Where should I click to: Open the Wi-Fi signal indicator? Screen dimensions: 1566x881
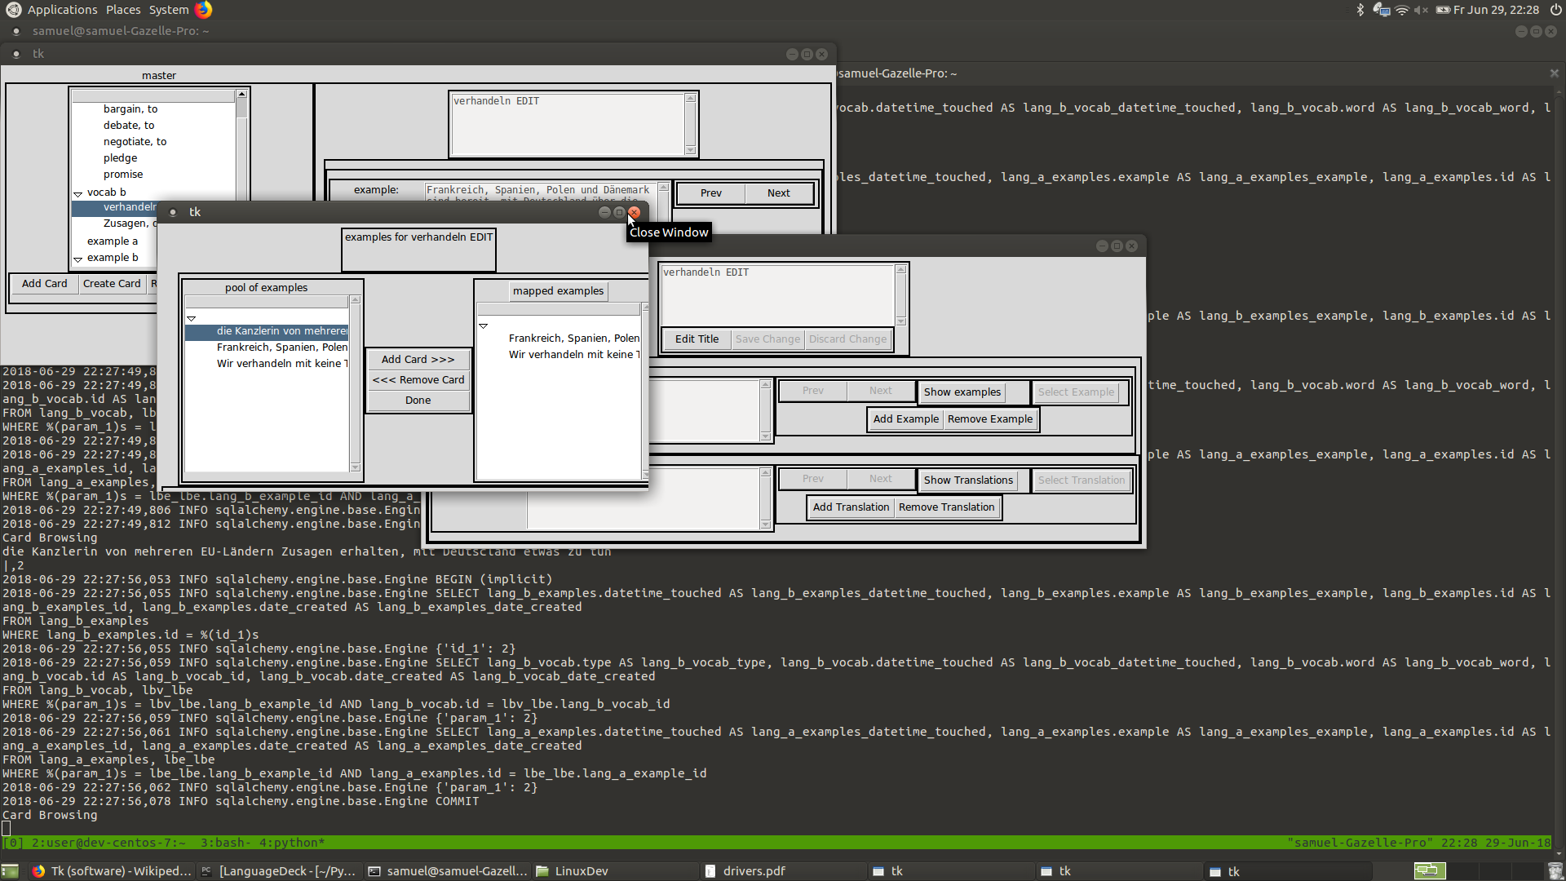pos(1402,10)
